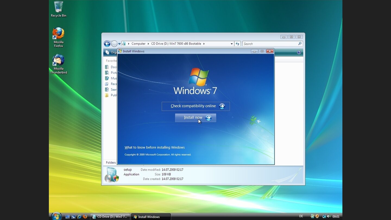Click the 'setup' file name in details pane
The width and height of the screenshot is (391, 220).
(128, 170)
